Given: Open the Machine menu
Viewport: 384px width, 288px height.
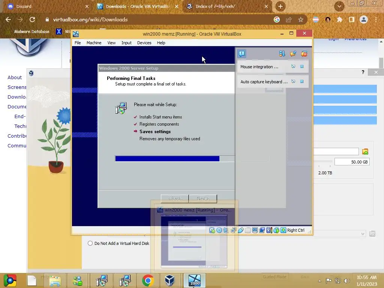Looking at the screenshot, I should pos(94,43).
